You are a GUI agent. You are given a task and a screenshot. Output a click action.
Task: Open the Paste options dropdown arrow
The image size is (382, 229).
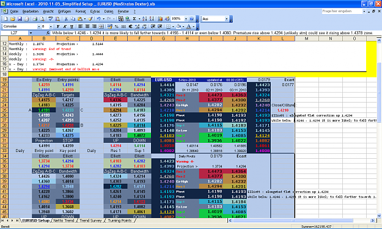tap(84, 19)
